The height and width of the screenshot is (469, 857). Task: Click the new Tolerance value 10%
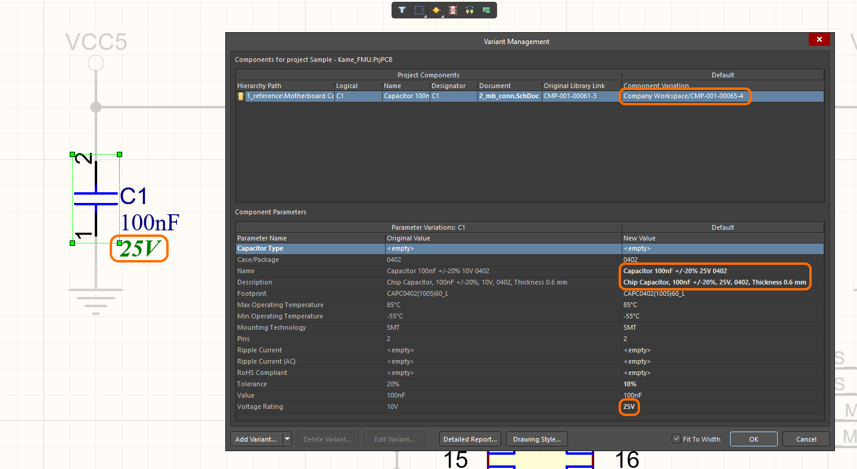pos(629,384)
